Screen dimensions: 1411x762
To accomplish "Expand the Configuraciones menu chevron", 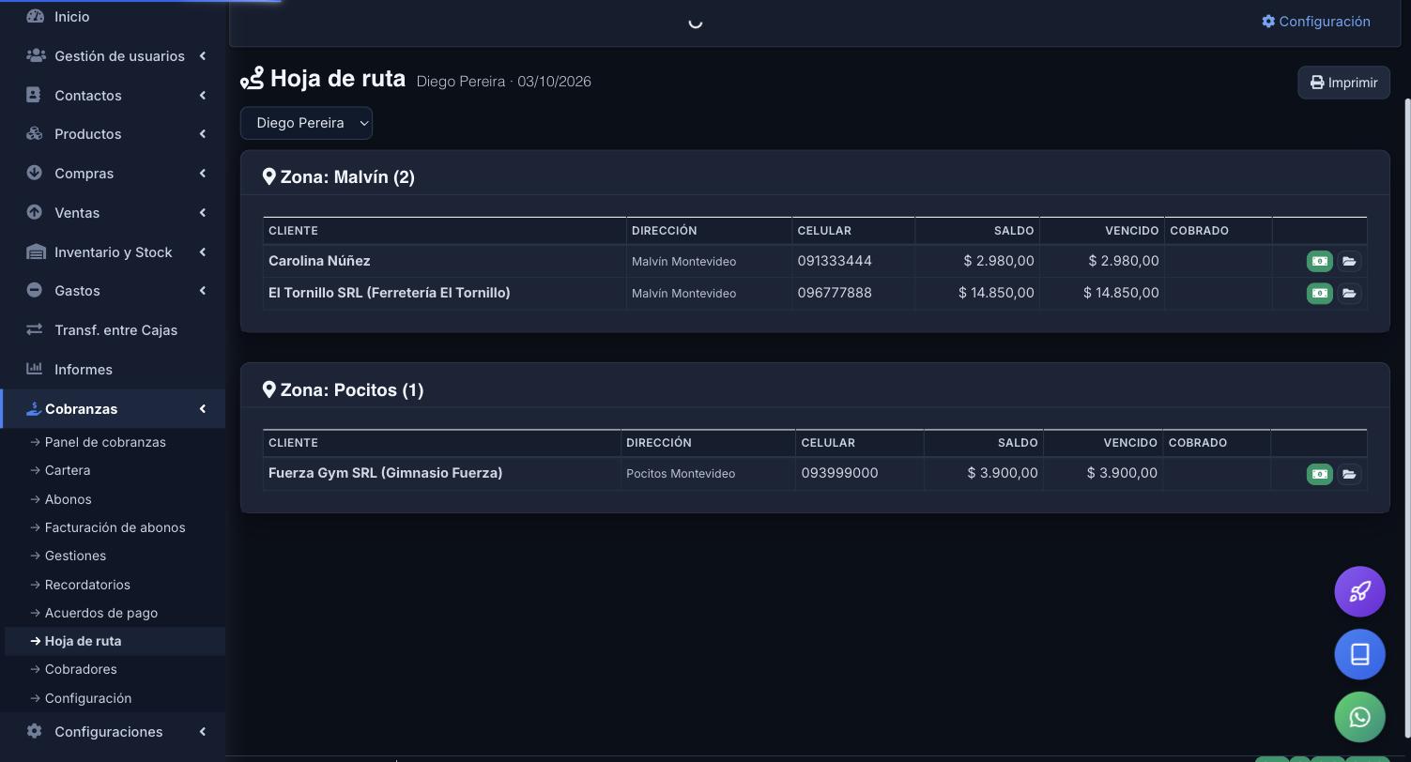I will pyautogui.click(x=202, y=731).
